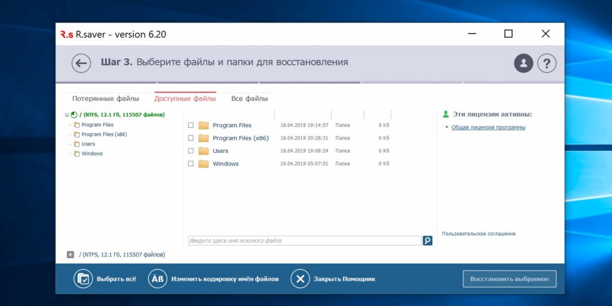This screenshot has width=612, height=306.
Task: Click the Program Files (x86) folder icon in list
Action: pos(203,138)
